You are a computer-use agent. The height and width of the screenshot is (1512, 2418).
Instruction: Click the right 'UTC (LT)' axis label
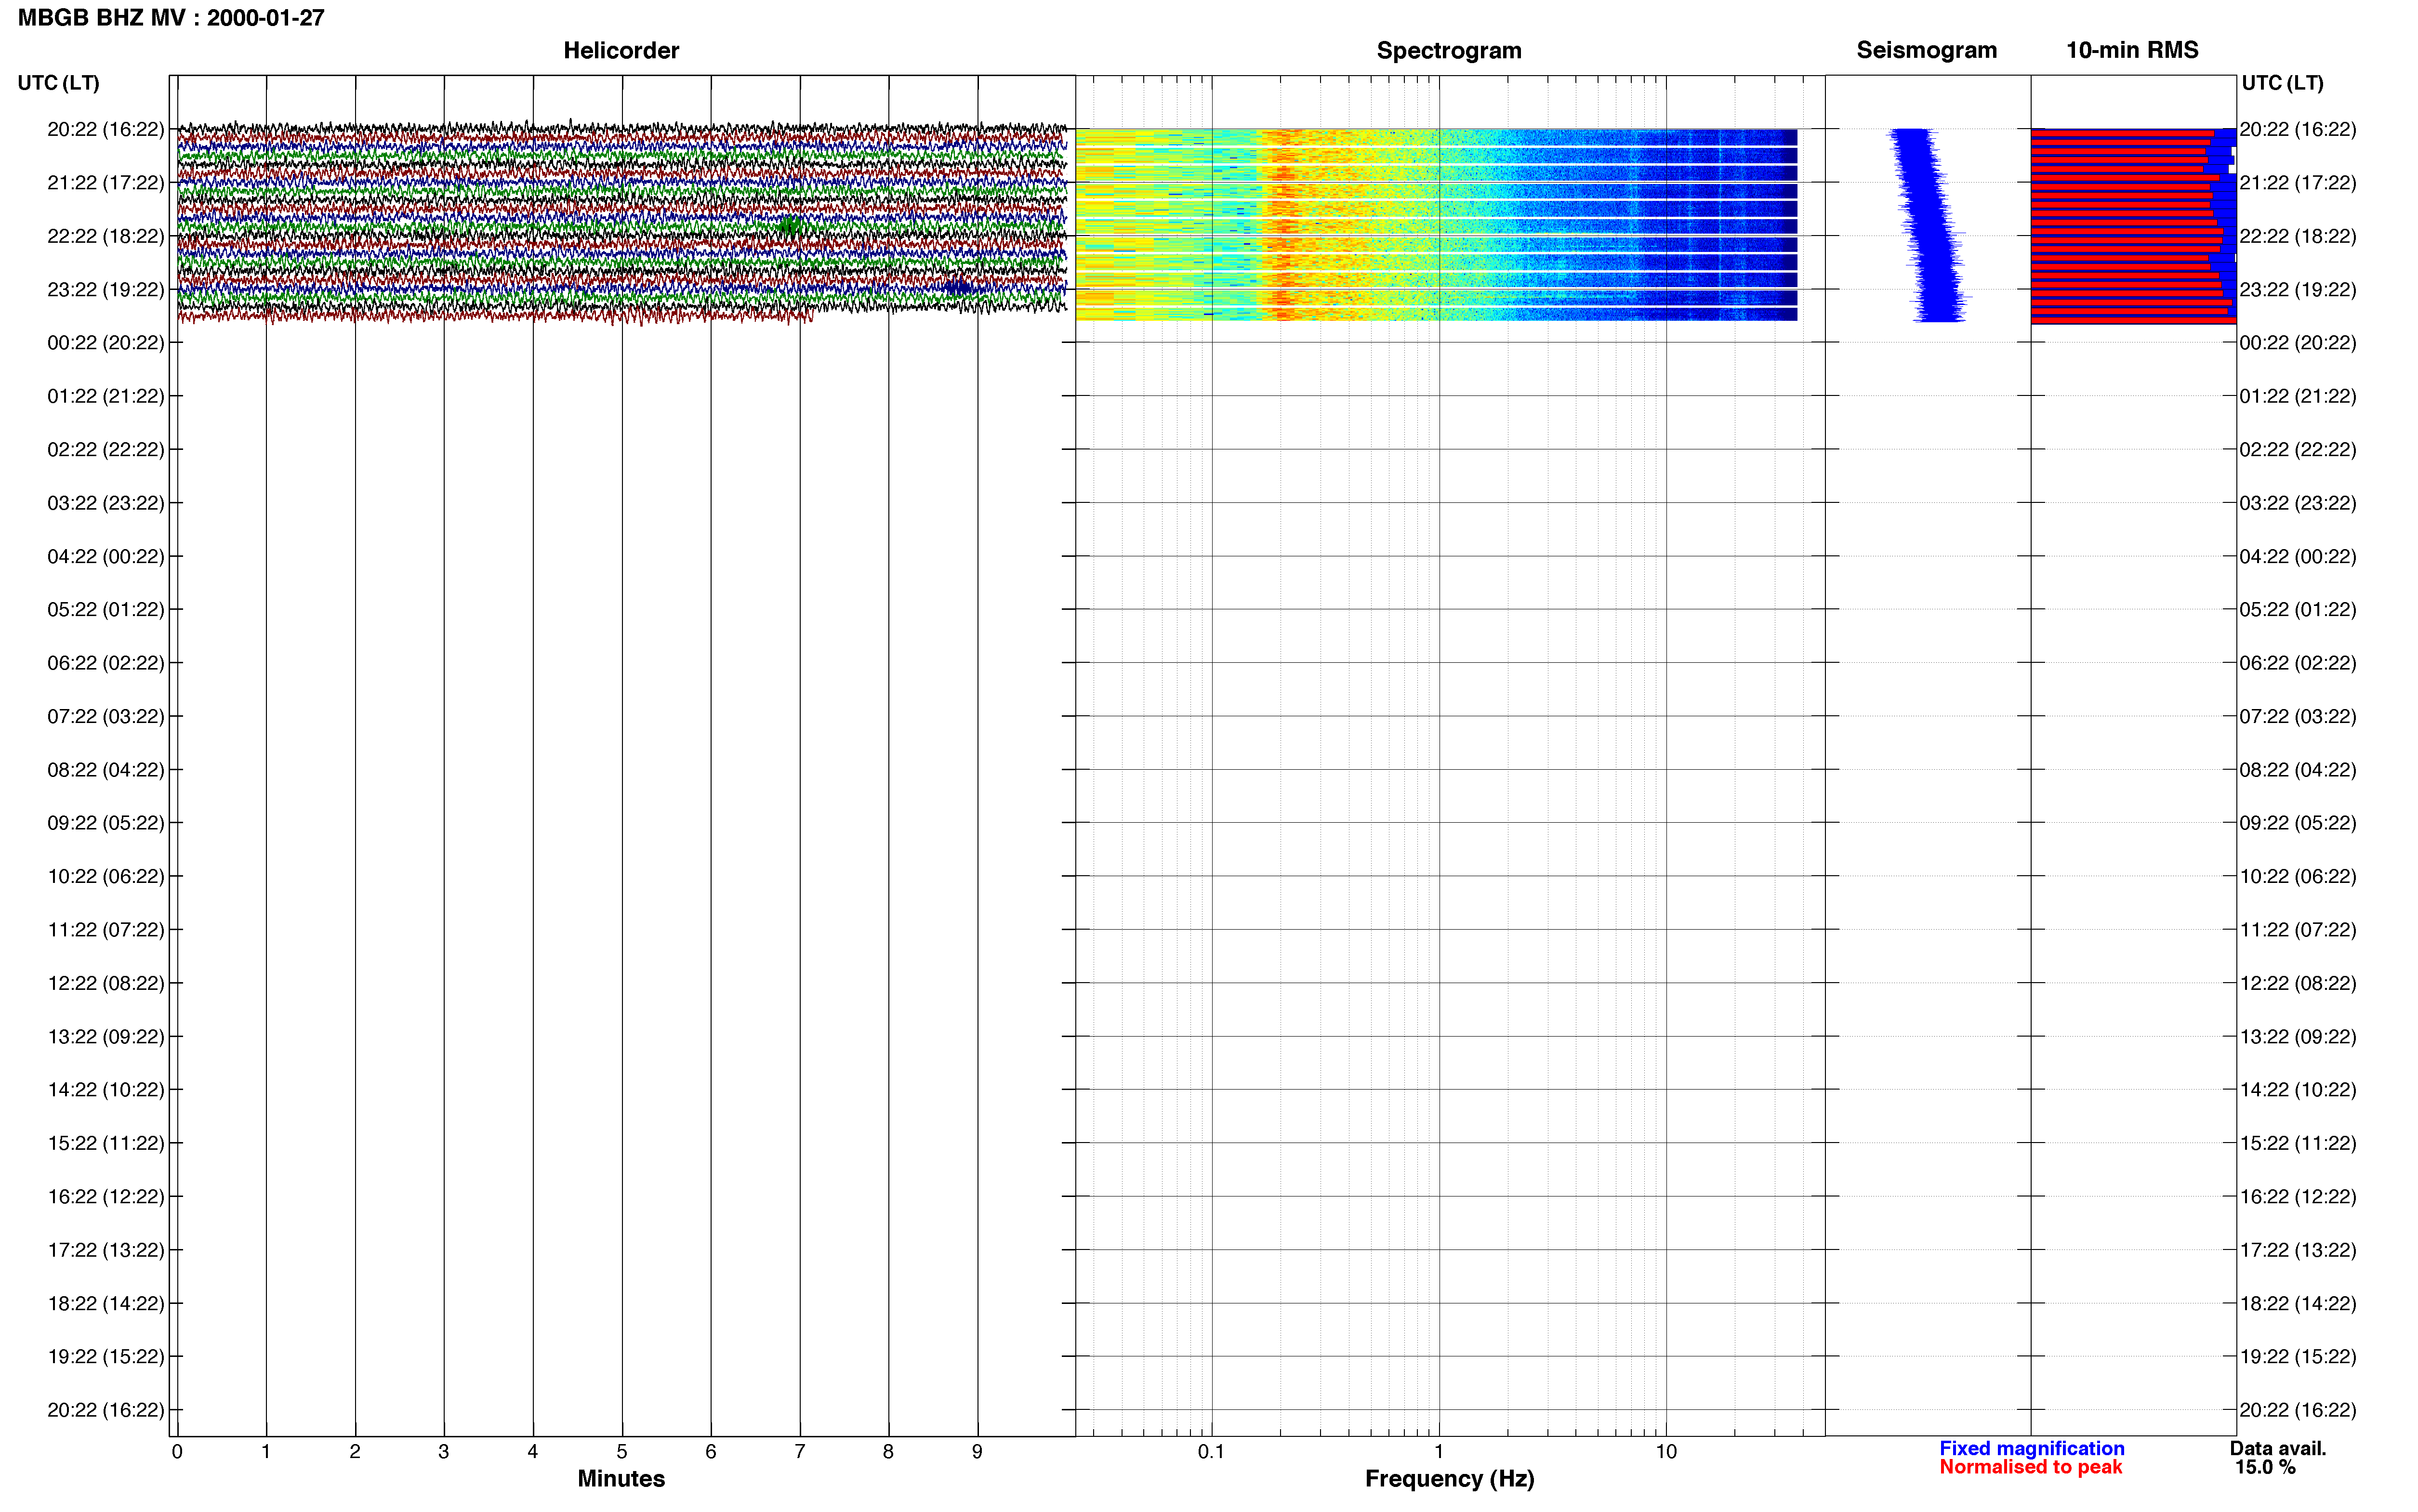[x=2282, y=83]
